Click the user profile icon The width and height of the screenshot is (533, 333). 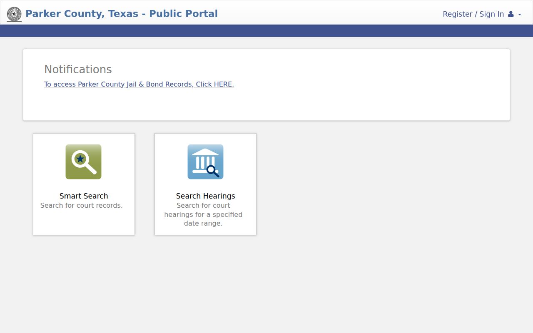(x=511, y=14)
